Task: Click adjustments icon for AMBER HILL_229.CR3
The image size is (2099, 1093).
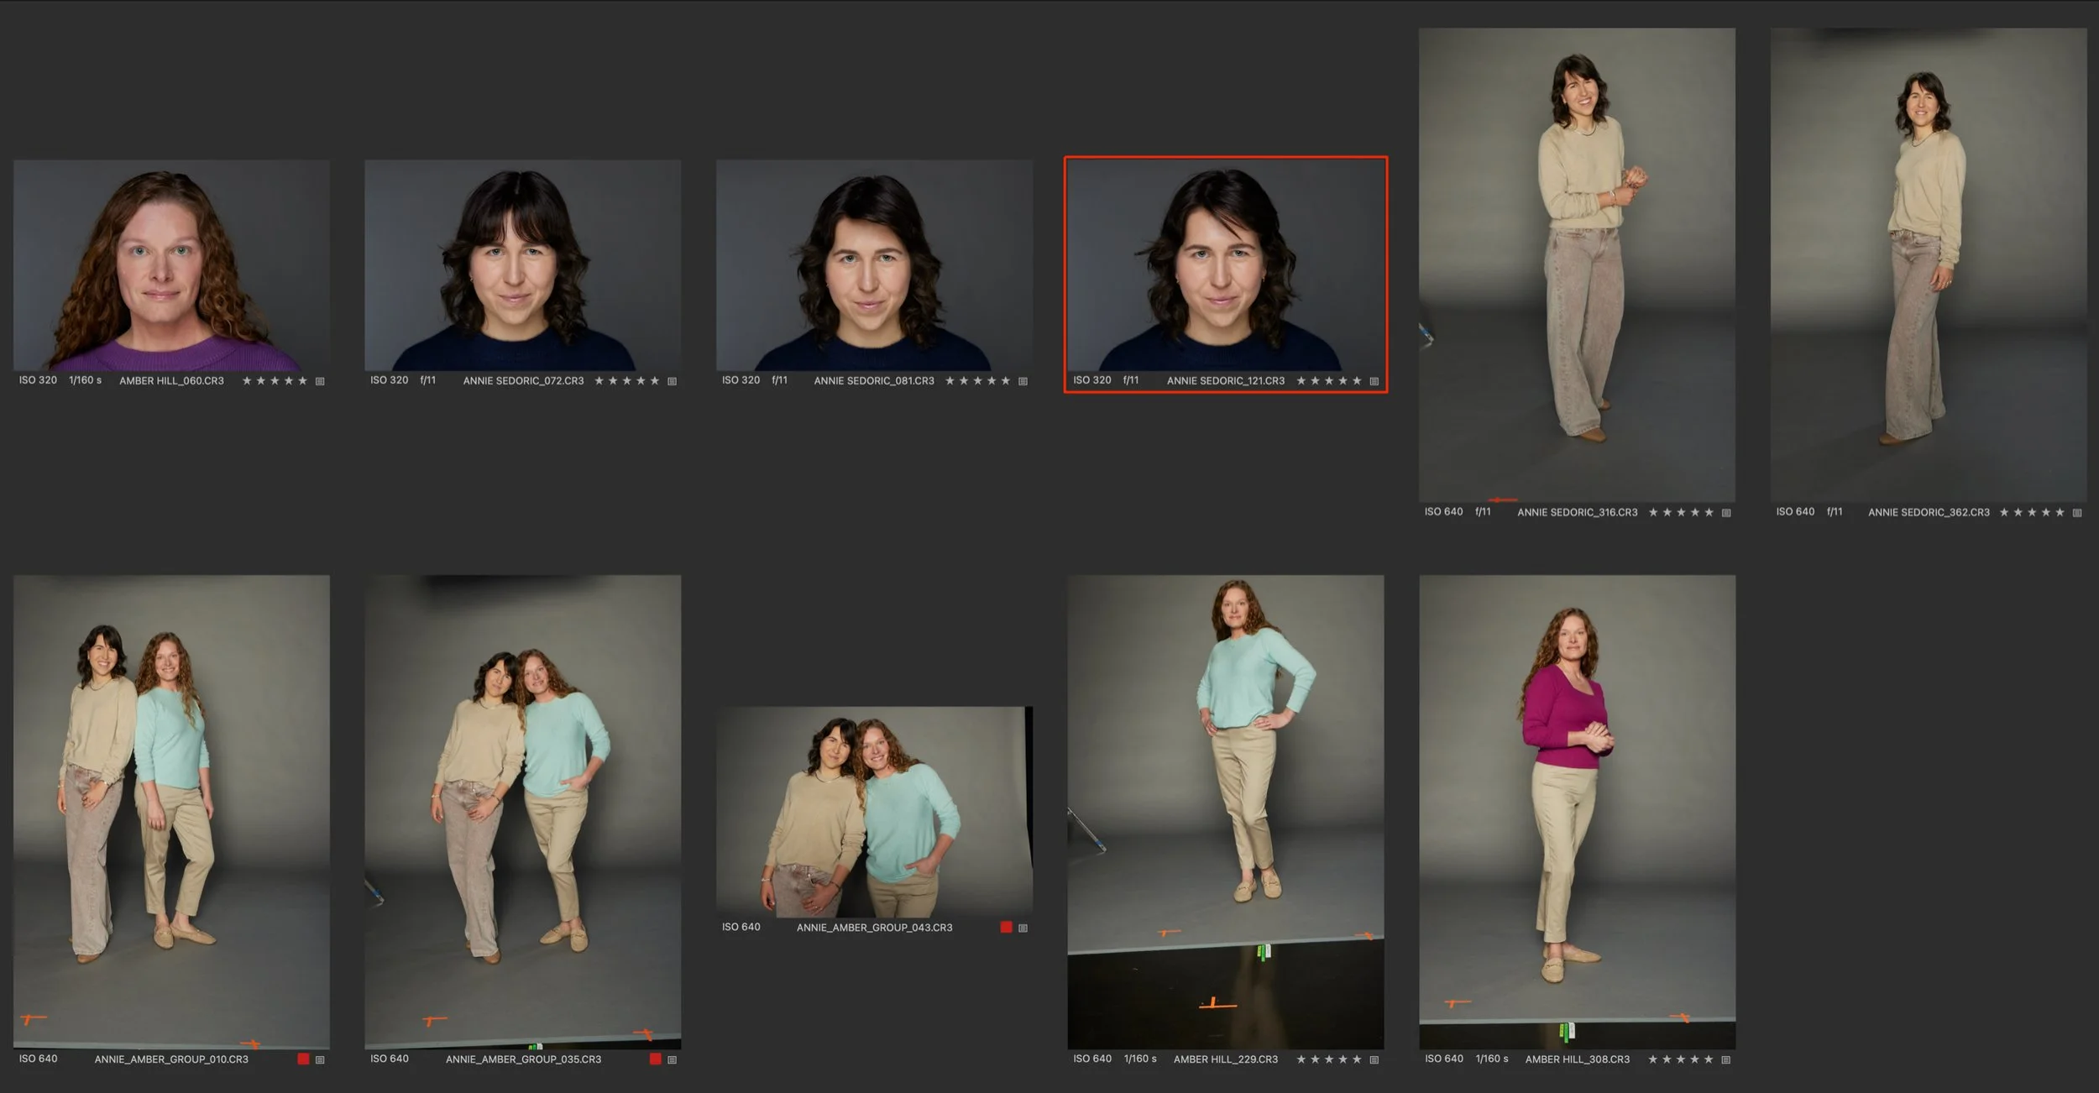Action: coord(1374,1059)
